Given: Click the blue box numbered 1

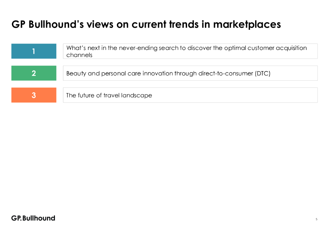Looking at the screenshot, I should point(34,51).
